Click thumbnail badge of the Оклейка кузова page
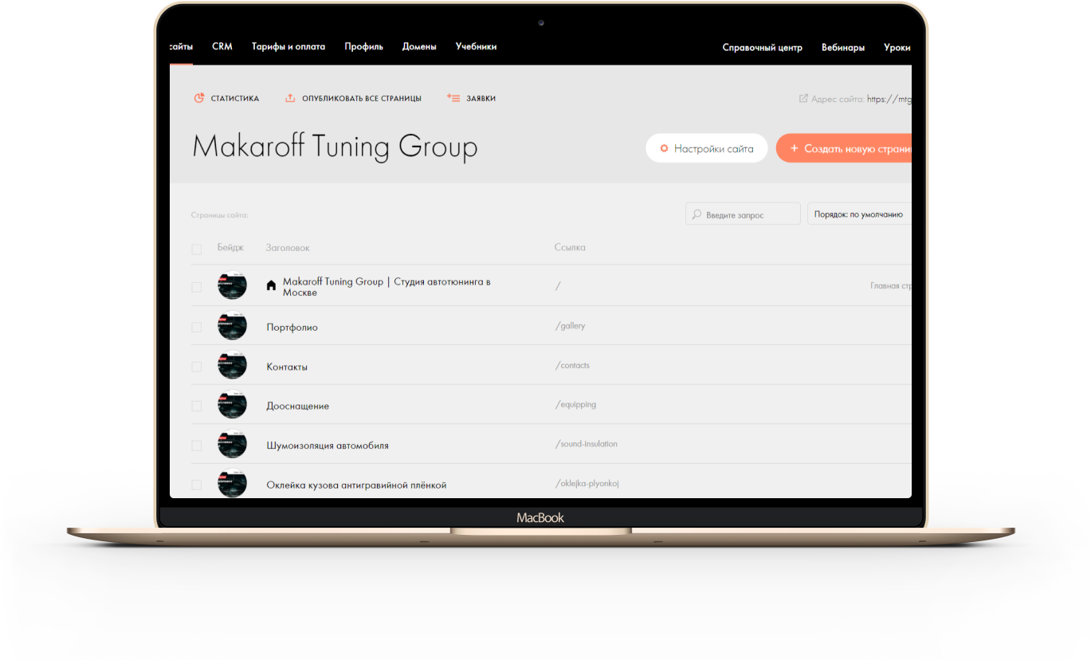Screen dimensions: 1091x660 (232, 484)
